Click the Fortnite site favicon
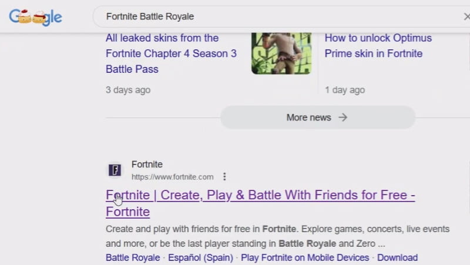 point(115,170)
